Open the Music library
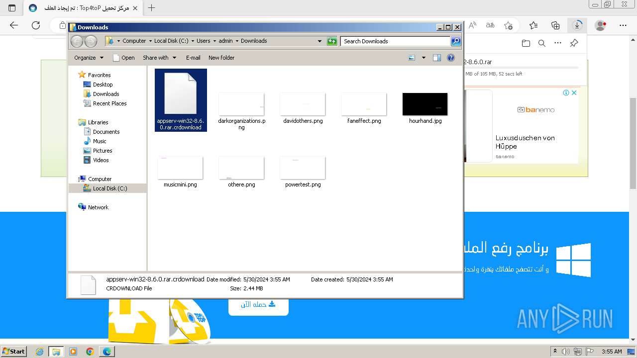Screen dimensions: 637x358 point(100,141)
